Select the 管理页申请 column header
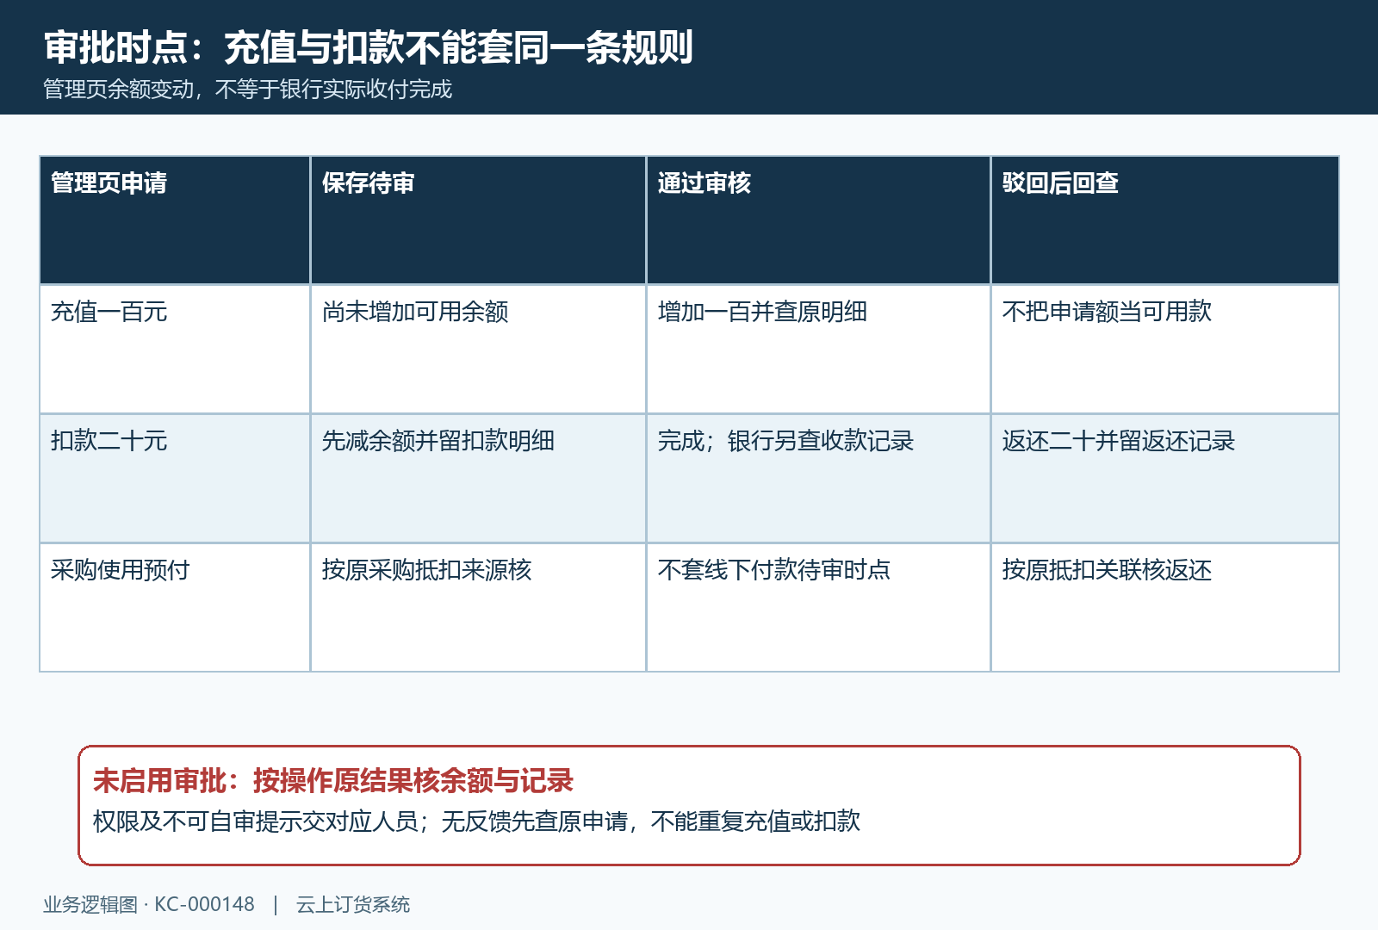 pyautogui.click(x=175, y=220)
